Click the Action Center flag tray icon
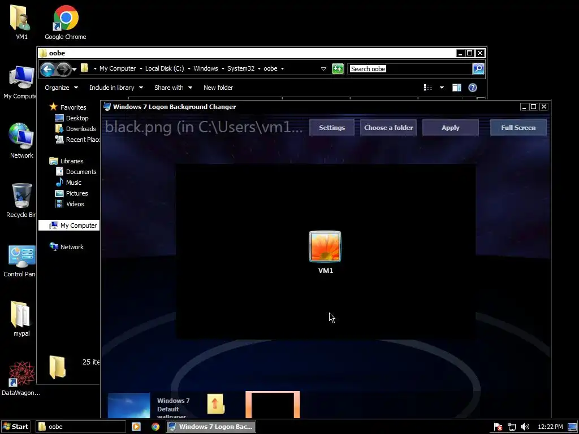 coord(498,427)
